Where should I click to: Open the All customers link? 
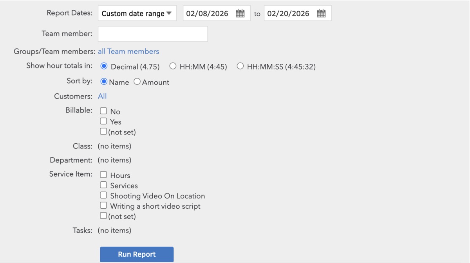click(x=102, y=96)
